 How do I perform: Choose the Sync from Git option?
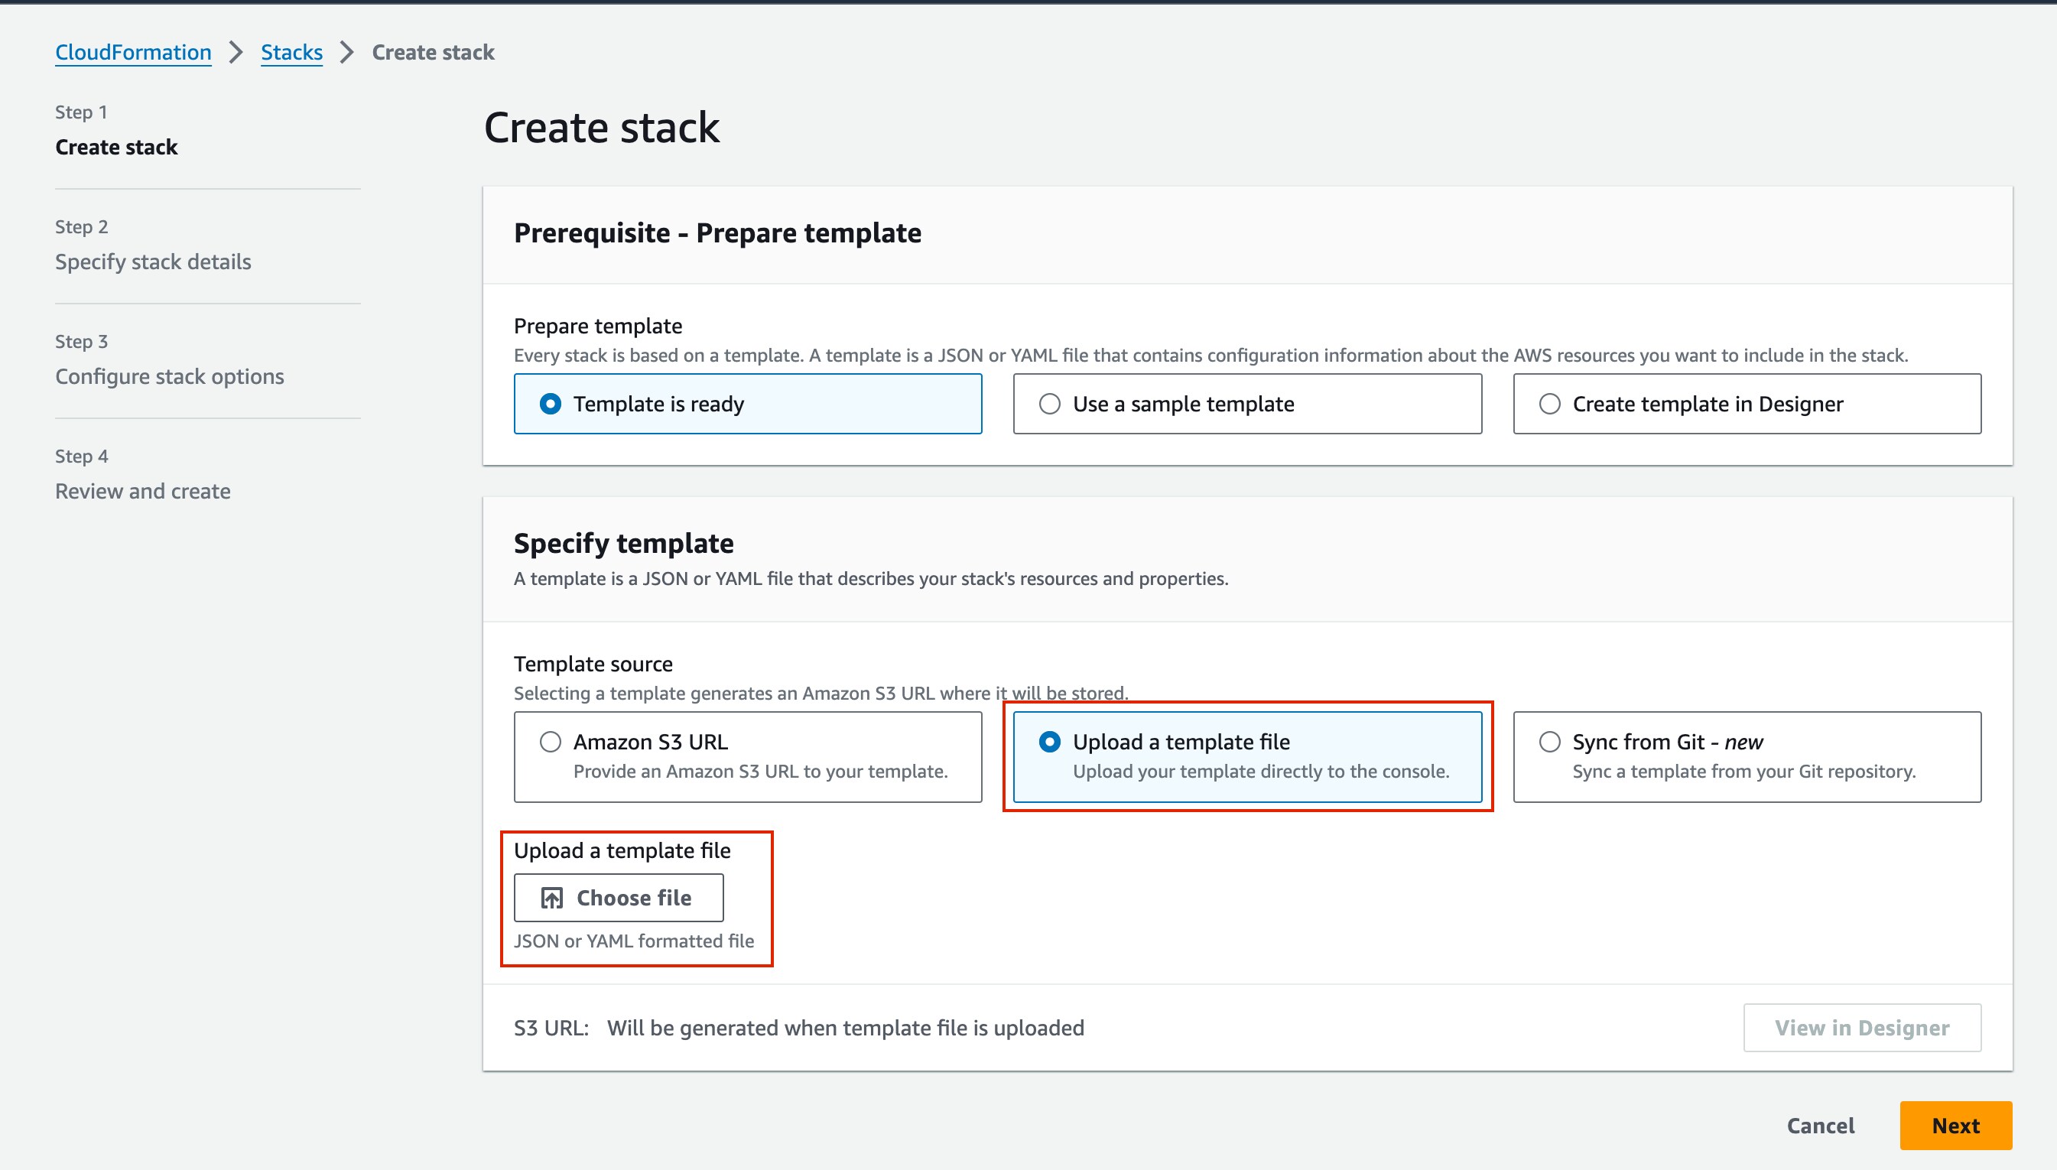pyautogui.click(x=1747, y=756)
